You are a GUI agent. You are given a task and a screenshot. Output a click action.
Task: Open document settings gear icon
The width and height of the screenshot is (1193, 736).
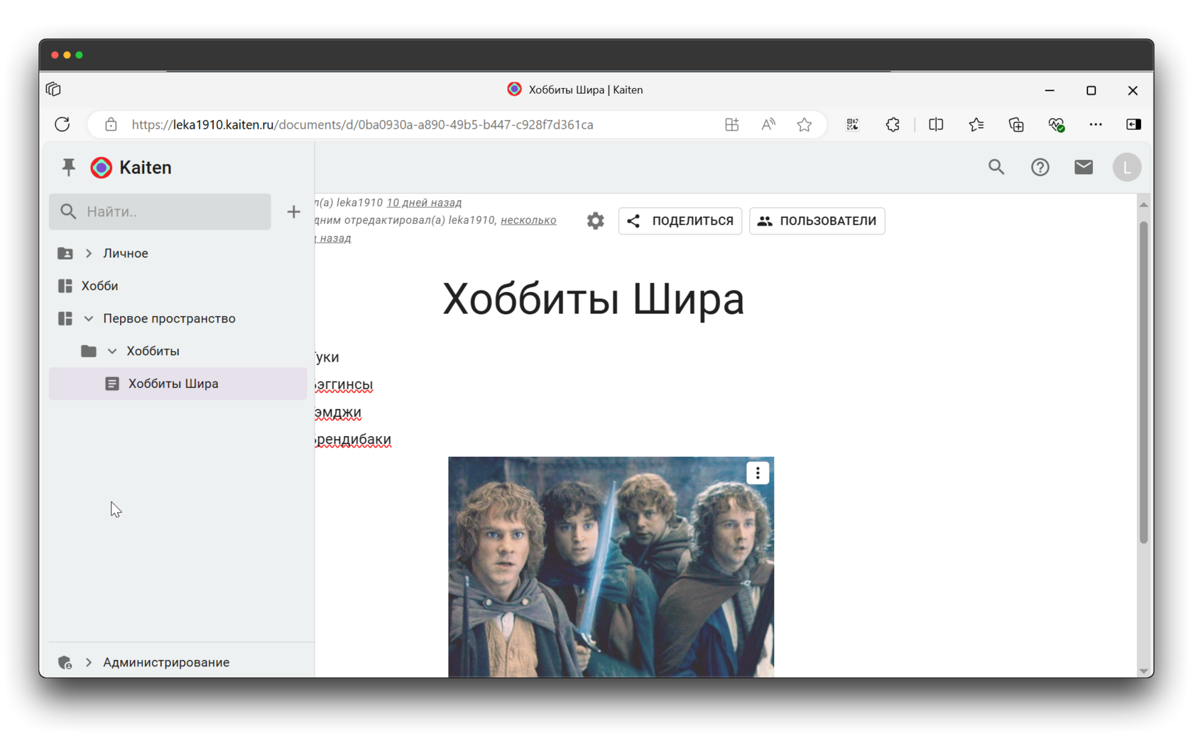(x=595, y=221)
